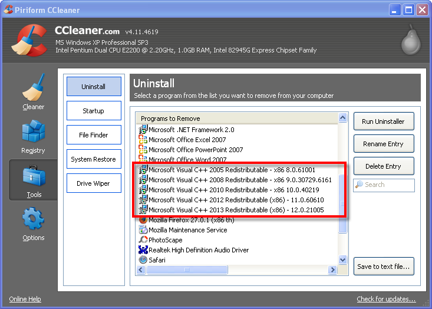
Task: Click the Rename Entry button
Action: [x=384, y=144]
